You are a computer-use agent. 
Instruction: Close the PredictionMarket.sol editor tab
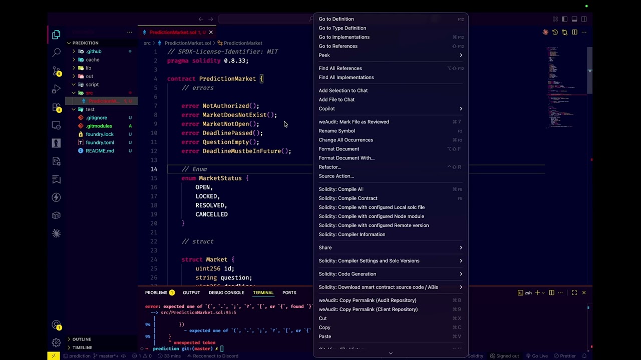pos(211,32)
